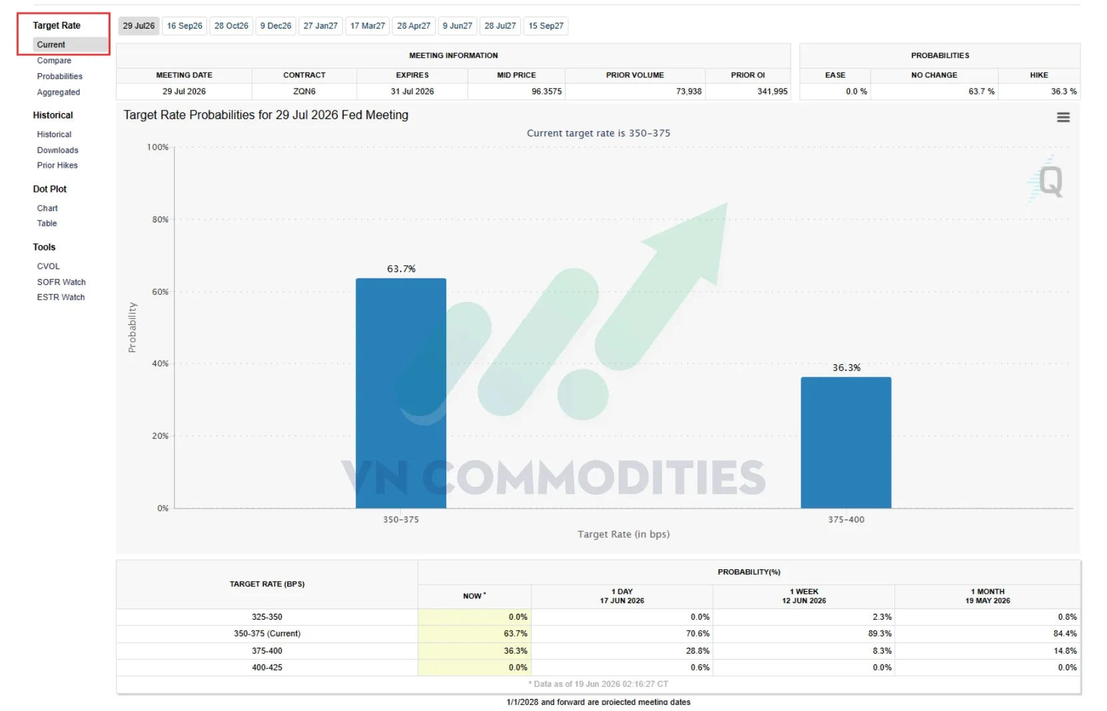The height and width of the screenshot is (711, 1107).
Task: Click the Hike probability 36.3 % cell
Action: click(1039, 91)
